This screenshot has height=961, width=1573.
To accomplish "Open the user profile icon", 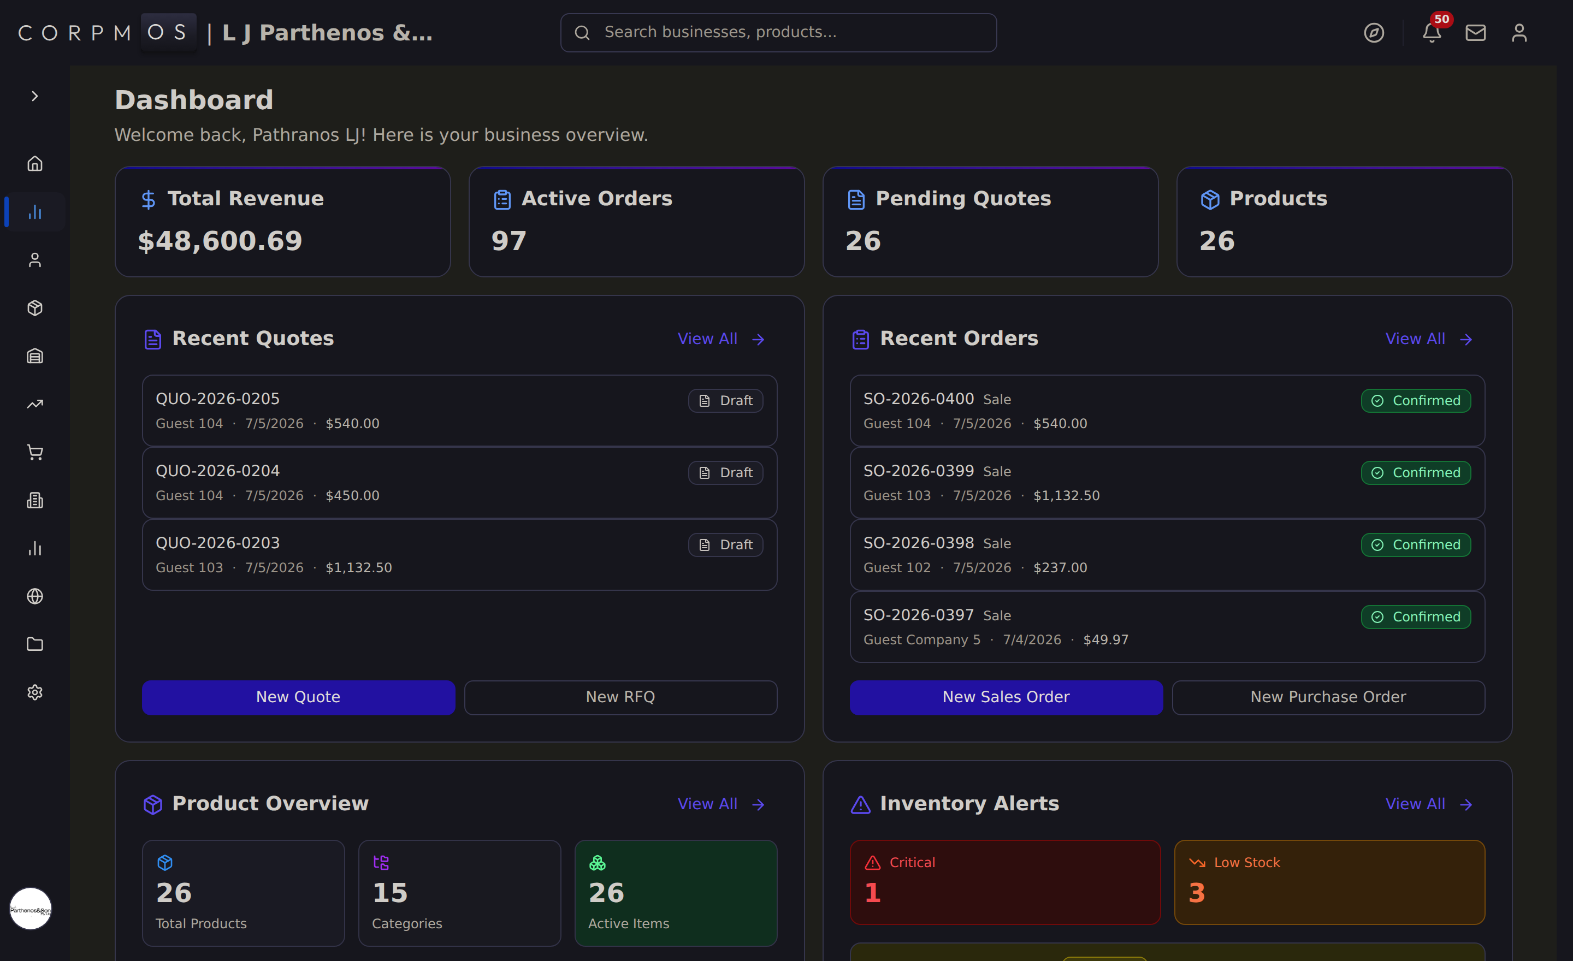I will click(1519, 33).
